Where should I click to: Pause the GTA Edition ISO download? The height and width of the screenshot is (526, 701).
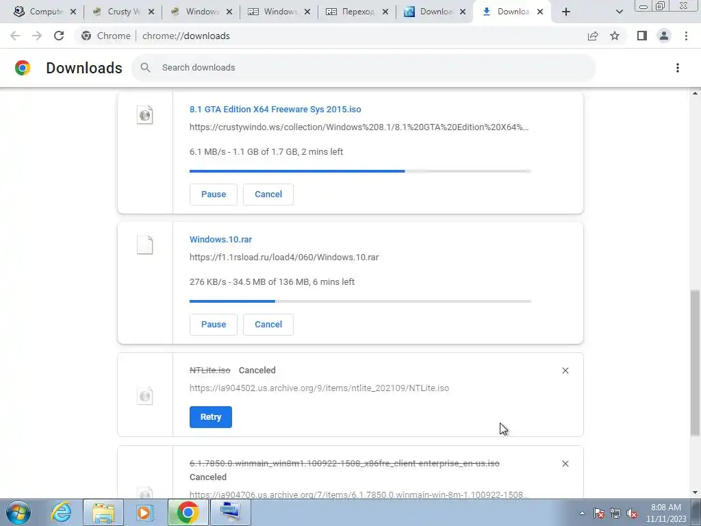(214, 195)
